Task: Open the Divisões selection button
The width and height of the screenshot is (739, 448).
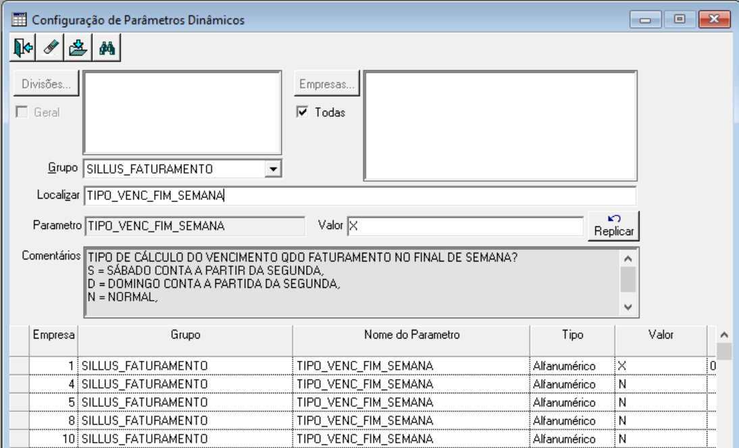Action: tap(46, 84)
